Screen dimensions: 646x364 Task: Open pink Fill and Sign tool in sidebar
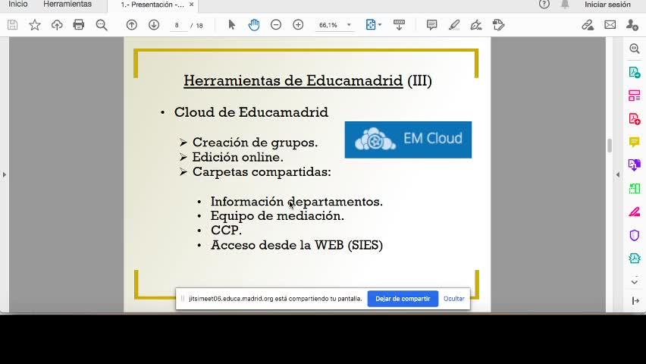pos(635,212)
